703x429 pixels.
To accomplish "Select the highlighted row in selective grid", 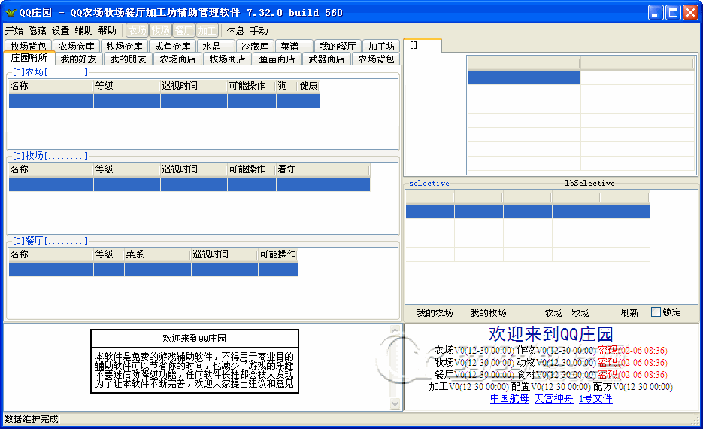I will point(528,211).
